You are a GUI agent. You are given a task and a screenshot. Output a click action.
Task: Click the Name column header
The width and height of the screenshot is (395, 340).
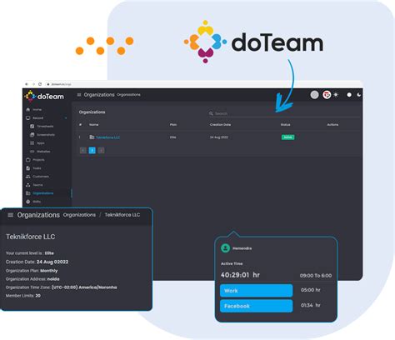pos(94,124)
